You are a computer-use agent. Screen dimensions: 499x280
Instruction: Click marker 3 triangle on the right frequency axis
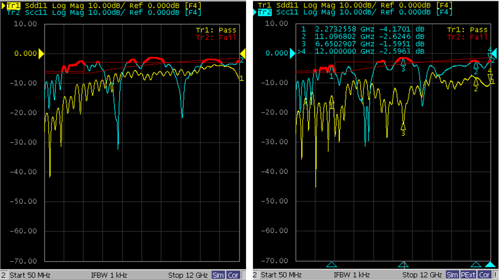(x=403, y=264)
